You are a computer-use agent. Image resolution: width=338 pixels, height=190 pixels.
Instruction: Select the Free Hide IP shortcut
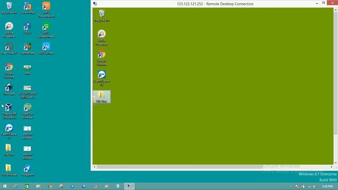tap(9, 49)
